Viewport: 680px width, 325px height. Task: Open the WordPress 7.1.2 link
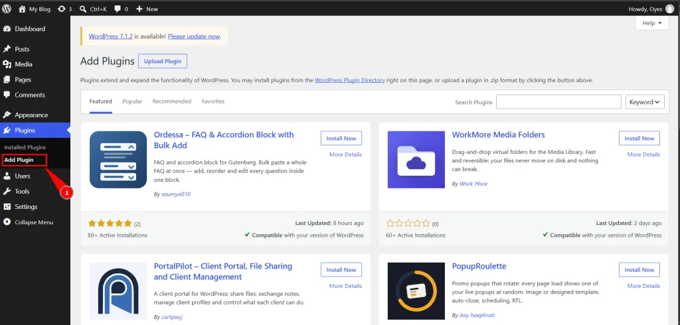(111, 36)
